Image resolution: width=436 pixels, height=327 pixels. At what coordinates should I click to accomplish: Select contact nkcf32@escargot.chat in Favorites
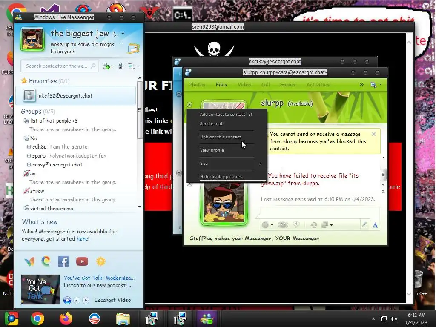[x=75, y=96]
